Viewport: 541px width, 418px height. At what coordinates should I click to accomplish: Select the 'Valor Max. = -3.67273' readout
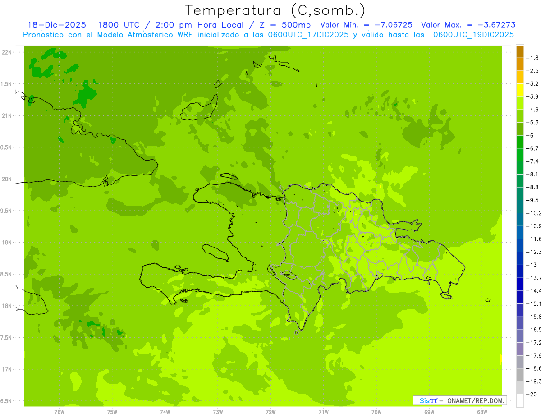pyautogui.click(x=468, y=25)
